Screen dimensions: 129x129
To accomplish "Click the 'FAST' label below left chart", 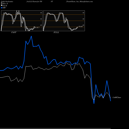I will click(x=14, y=33).
